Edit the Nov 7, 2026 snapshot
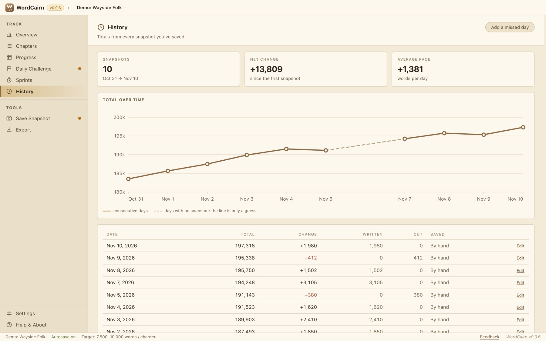 (x=520, y=283)
